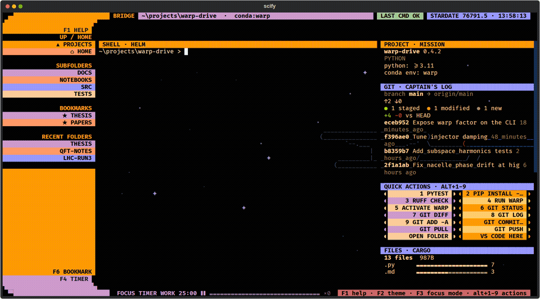Run quick action 1 PYTEST
Viewport: 540px width, 299px height.
click(x=420, y=194)
